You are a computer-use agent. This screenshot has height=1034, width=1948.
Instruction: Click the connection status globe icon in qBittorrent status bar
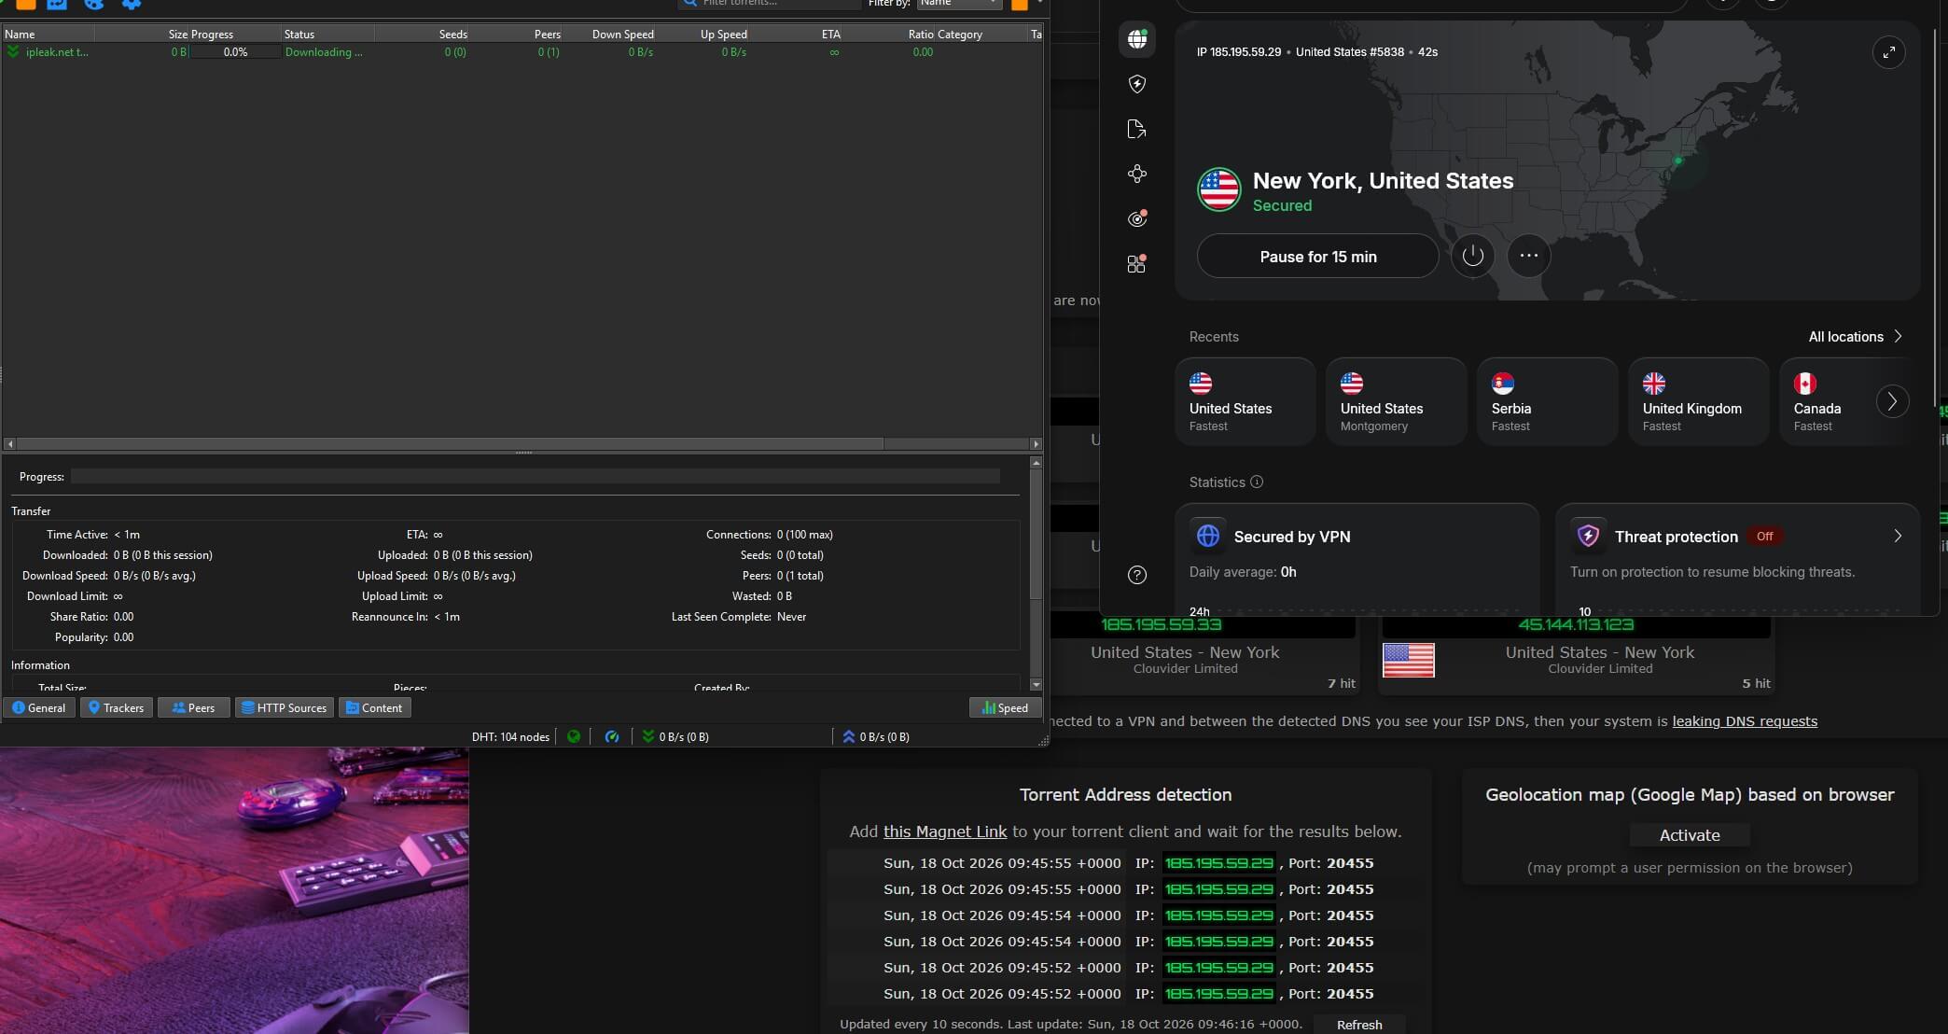[574, 736]
